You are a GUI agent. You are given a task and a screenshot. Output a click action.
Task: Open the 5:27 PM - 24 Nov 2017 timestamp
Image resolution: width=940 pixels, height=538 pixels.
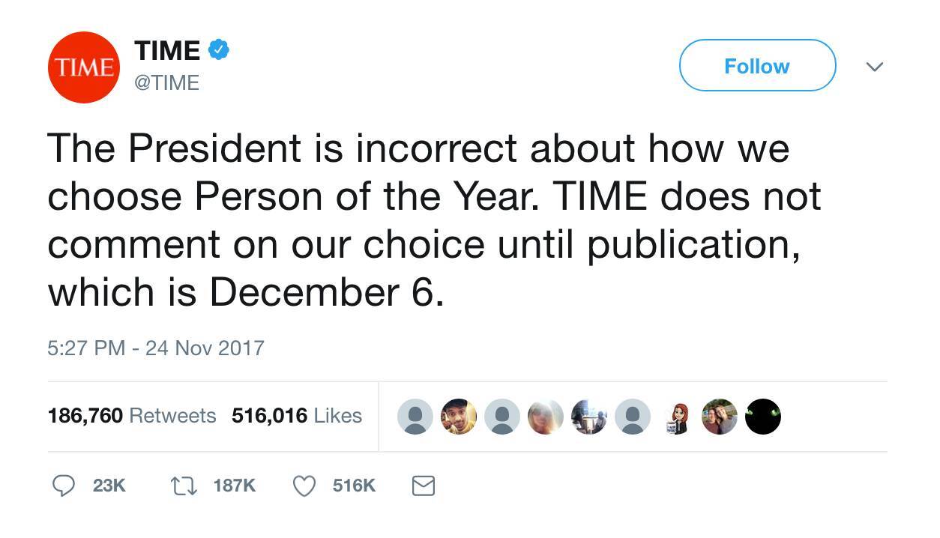click(x=156, y=348)
